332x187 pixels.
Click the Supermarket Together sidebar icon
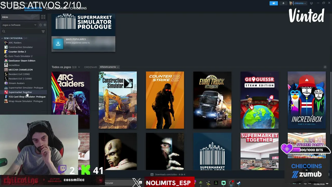click(6, 92)
